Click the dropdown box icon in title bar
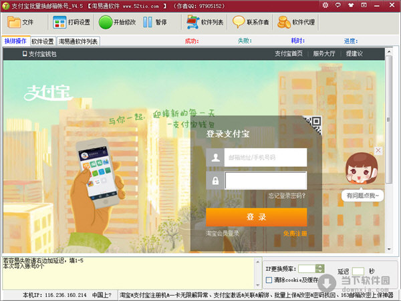401x301 pixels. click(364, 5)
